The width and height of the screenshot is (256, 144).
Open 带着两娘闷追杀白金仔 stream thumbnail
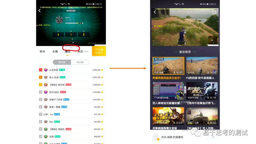point(168,66)
